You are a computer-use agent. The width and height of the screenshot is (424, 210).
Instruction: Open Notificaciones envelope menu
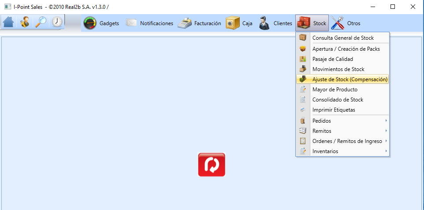click(x=149, y=23)
